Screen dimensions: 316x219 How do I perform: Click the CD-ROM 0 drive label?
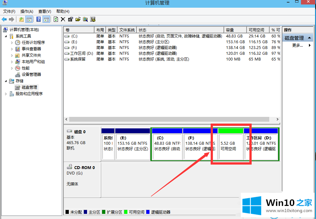tap(85, 168)
